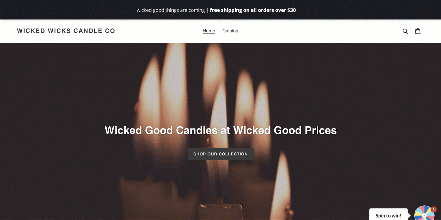Click the Wicked Wicks Candle Co logo

coord(66,31)
